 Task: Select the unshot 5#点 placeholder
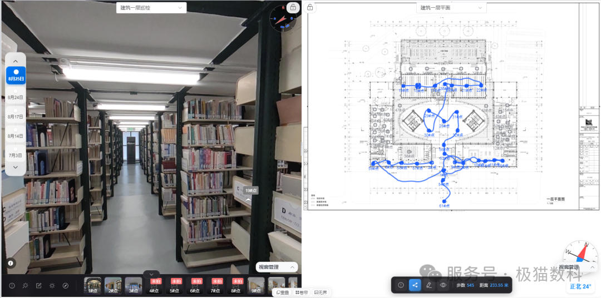click(175, 286)
